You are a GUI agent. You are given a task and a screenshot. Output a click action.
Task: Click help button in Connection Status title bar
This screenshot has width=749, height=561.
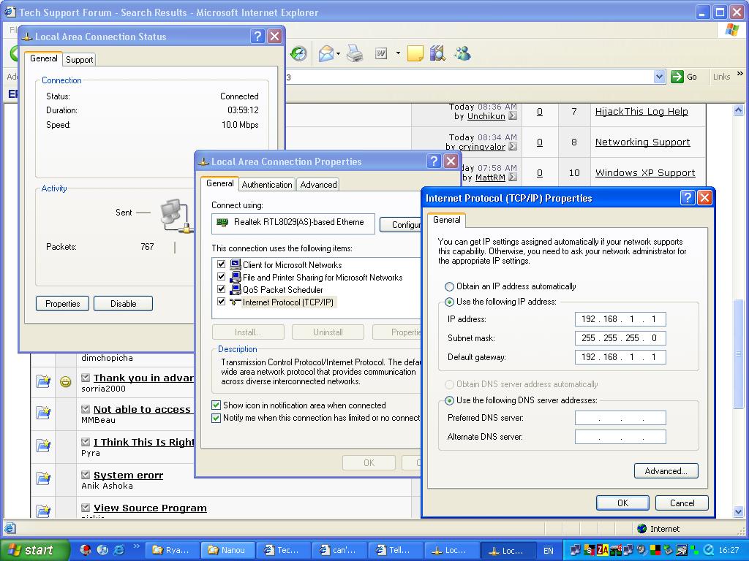point(257,37)
